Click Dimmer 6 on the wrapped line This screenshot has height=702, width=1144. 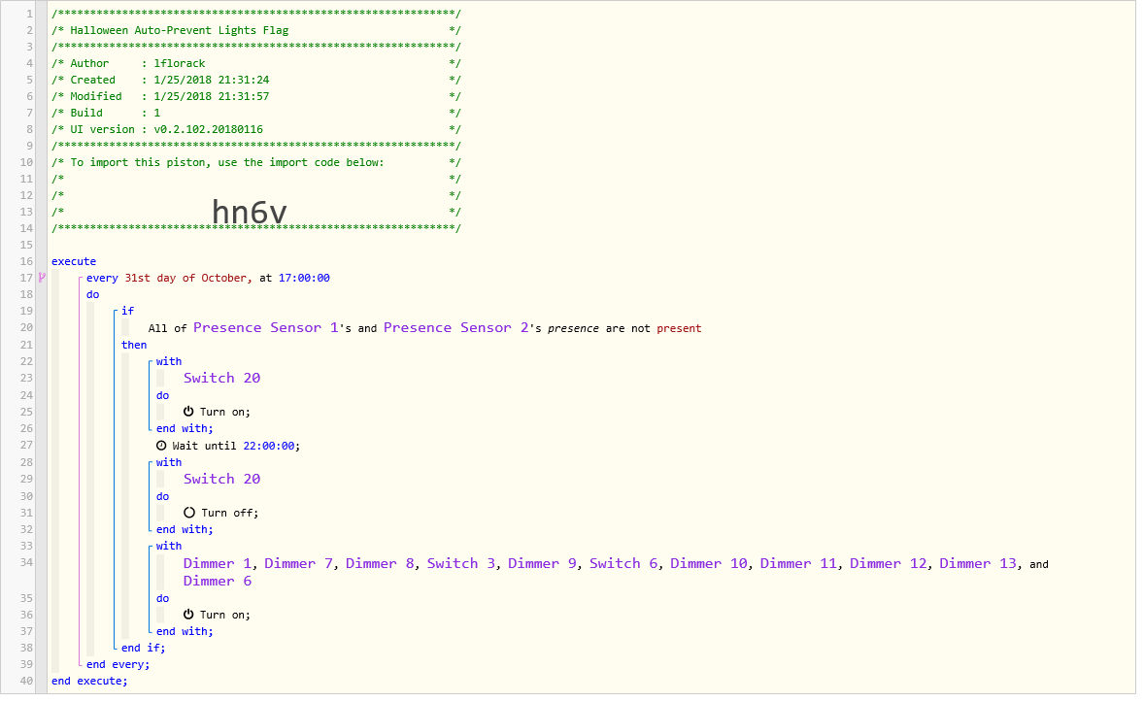(x=218, y=583)
